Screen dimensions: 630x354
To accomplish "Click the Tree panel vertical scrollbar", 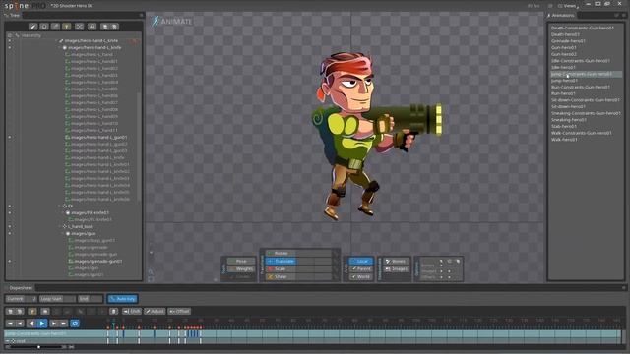I will pos(139,147).
